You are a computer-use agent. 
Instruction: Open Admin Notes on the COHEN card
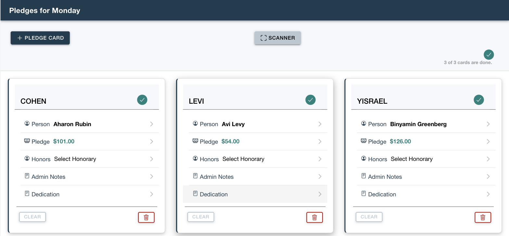(90, 177)
